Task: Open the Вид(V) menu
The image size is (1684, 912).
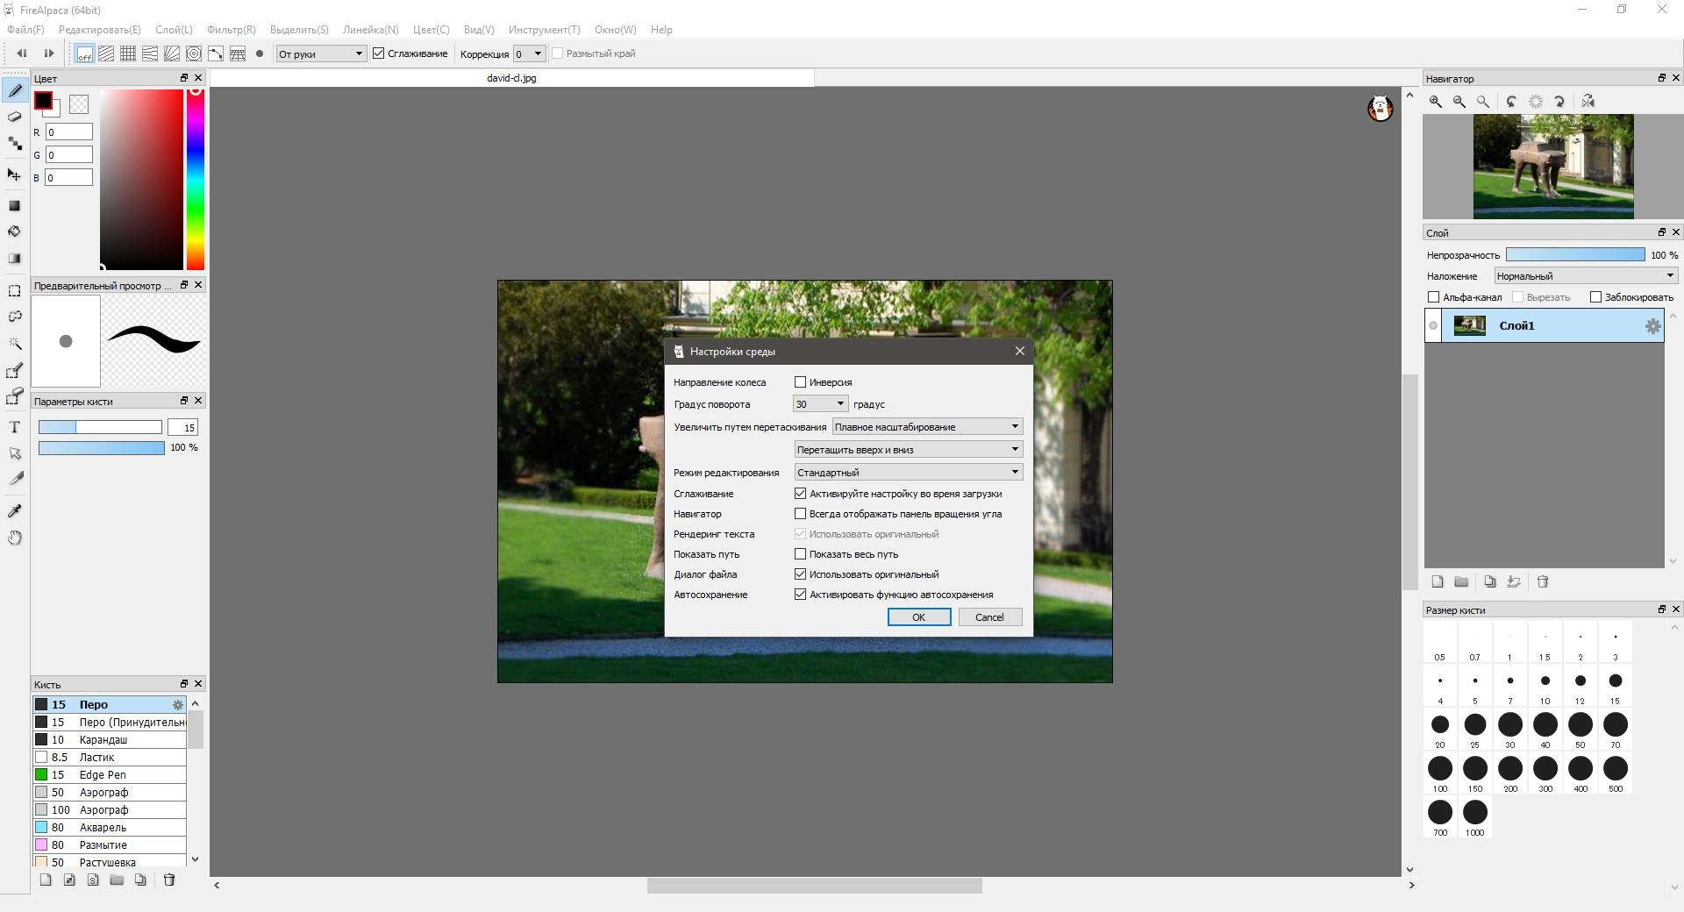Action: point(479,30)
